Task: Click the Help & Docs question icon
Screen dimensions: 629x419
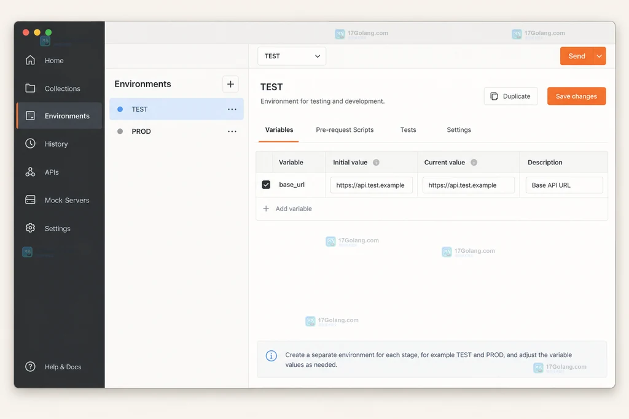Action: click(30, 366)
